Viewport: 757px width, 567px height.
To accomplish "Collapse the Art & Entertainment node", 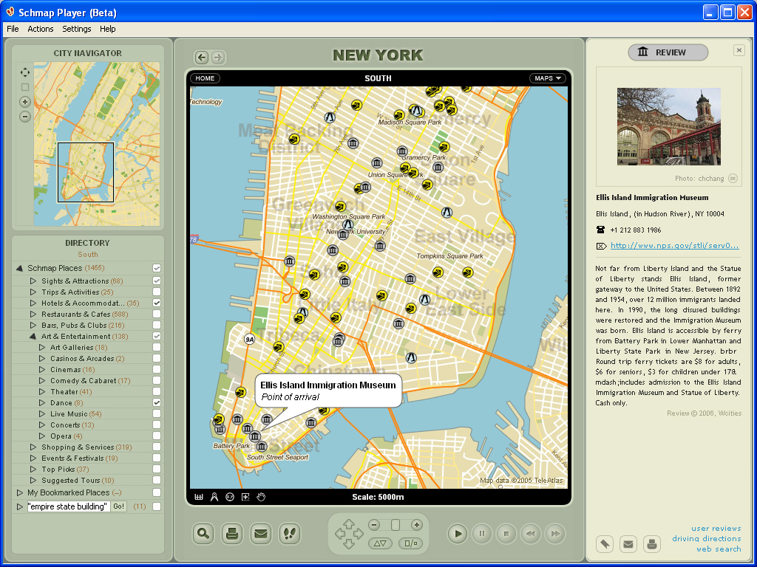I will 33,336.
